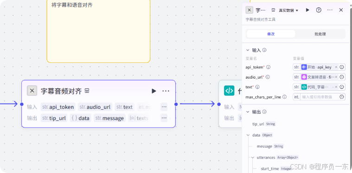Click text input tag on node

(x=125, y=107)
